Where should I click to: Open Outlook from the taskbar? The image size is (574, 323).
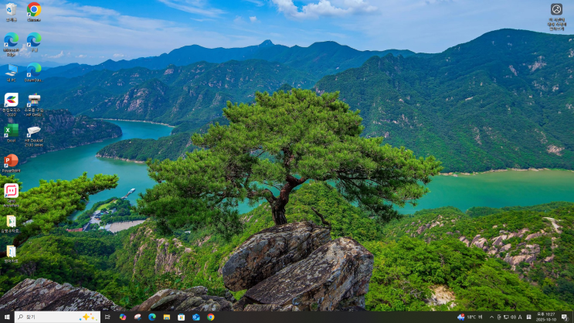pyautogui.click(x=196, y=317)
